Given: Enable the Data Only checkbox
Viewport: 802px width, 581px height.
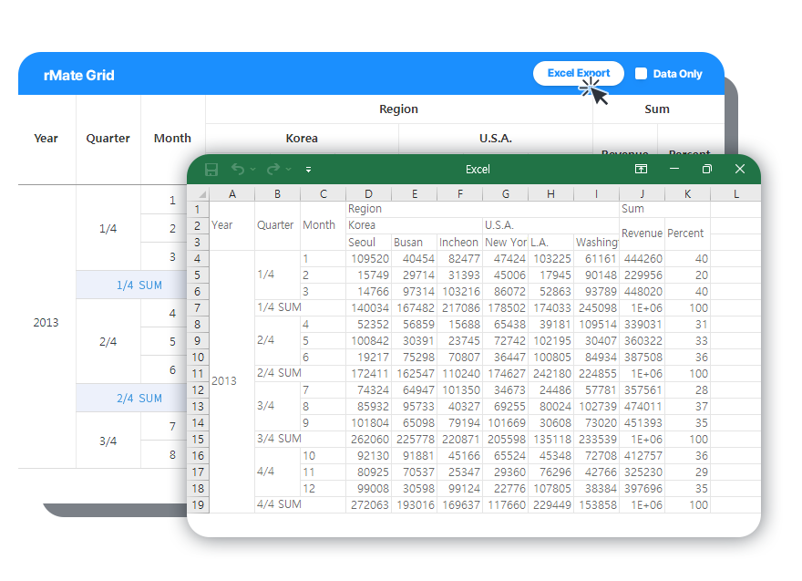Looking at the screenshot, I should (641, 74).
